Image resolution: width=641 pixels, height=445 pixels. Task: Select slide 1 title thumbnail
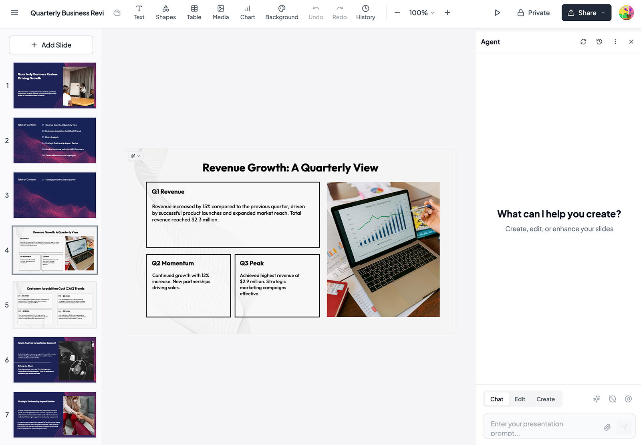click(55, 85)
